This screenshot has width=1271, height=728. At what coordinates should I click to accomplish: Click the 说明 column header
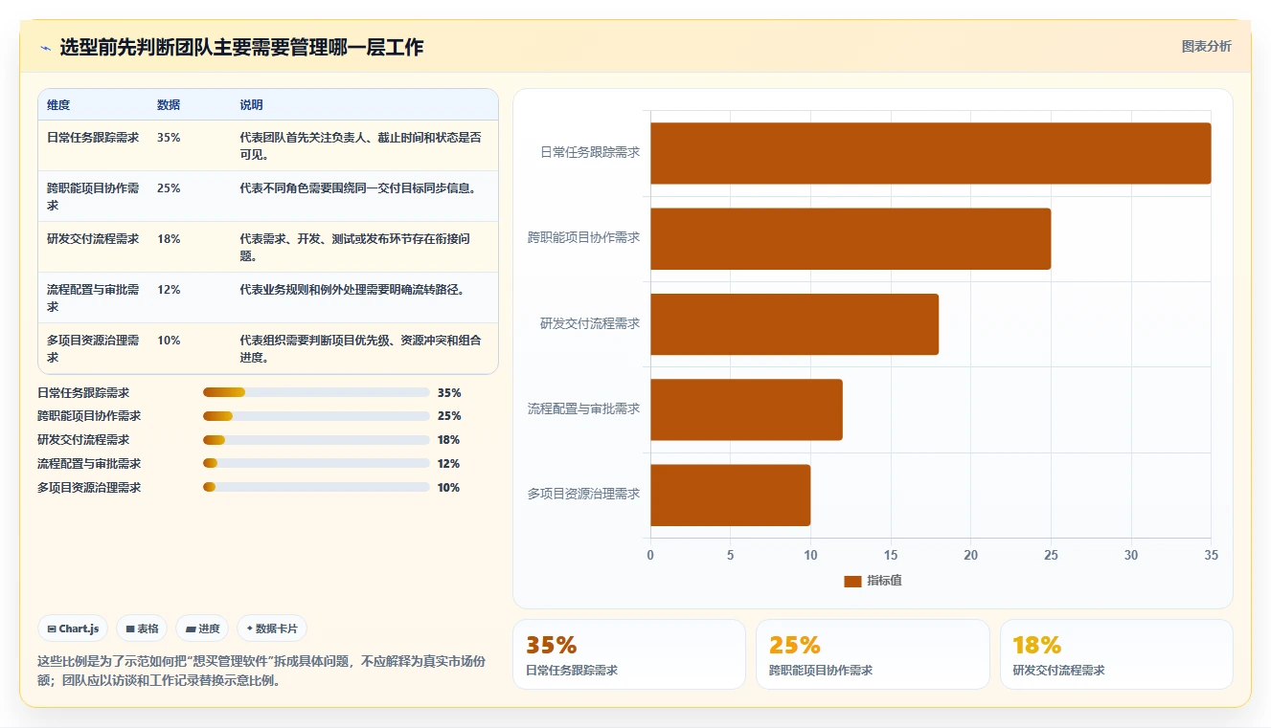pyautogui.click(x=251, y=105)
